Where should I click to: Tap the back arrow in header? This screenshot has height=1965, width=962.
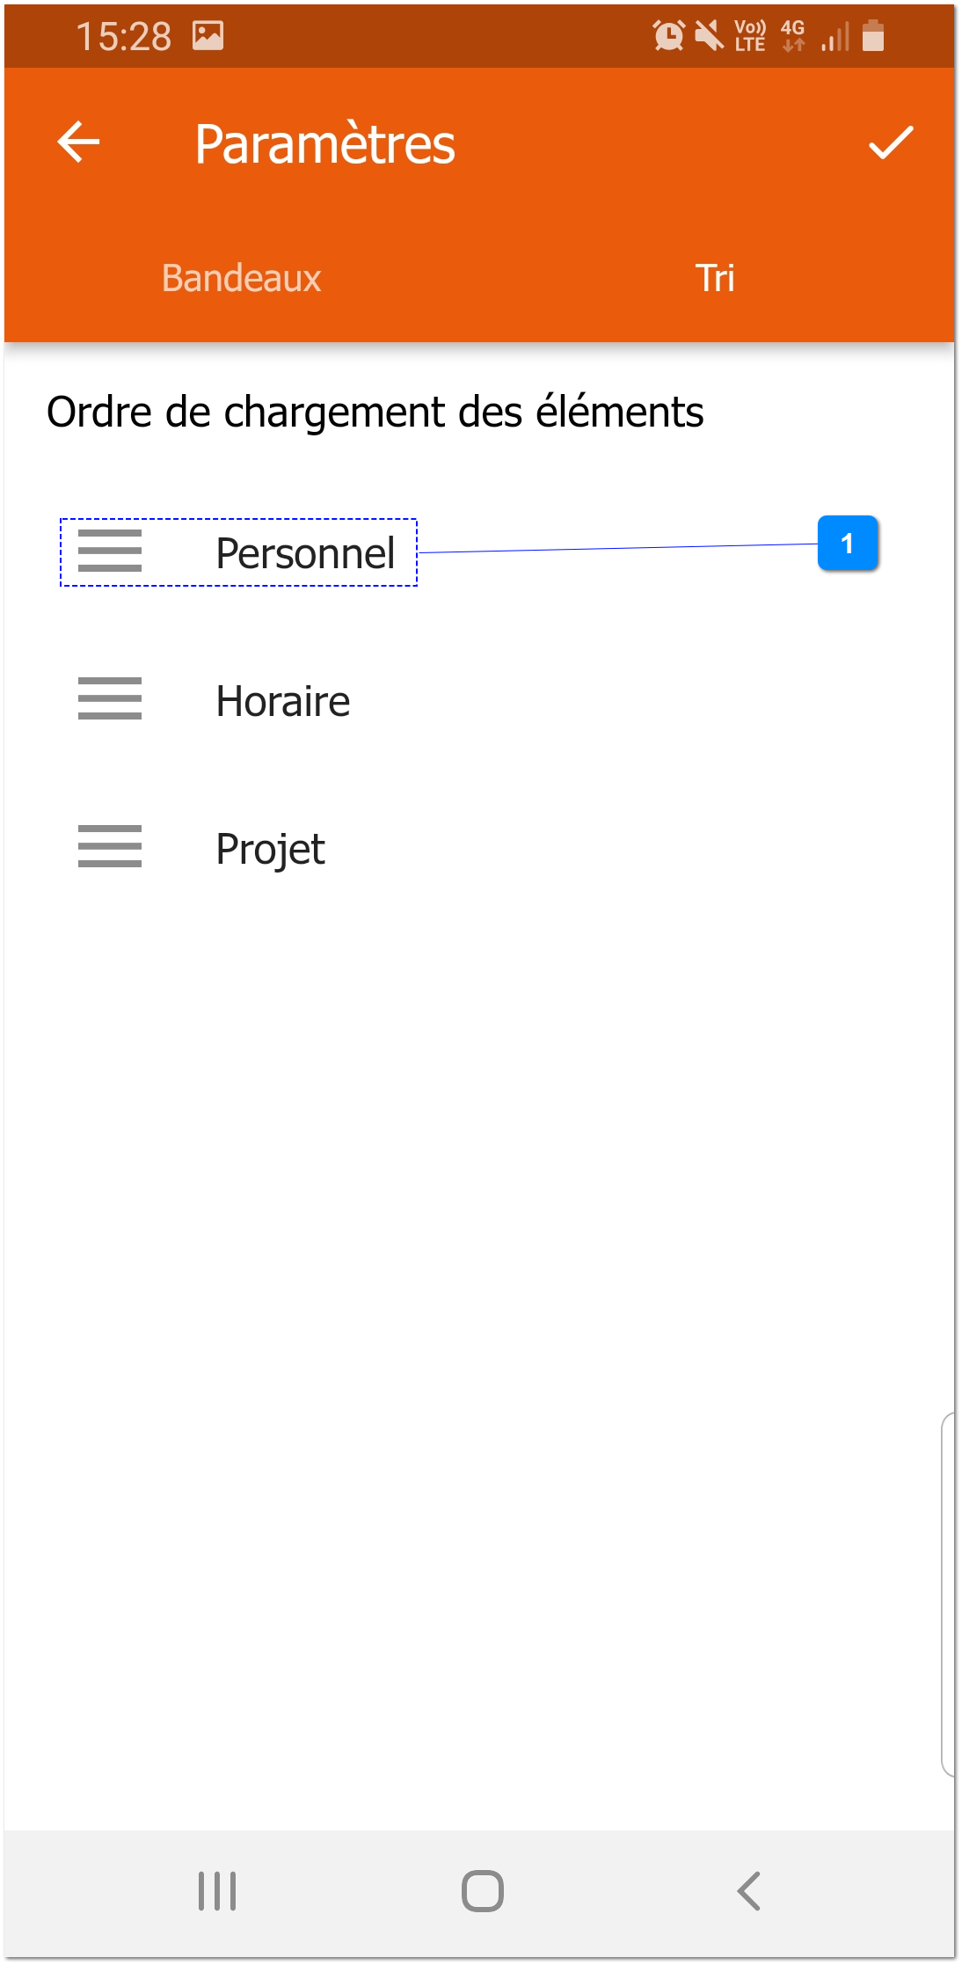(x=78, y=142)
